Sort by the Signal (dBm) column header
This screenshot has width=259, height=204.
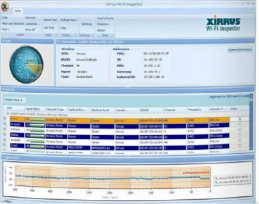pyautogui.click(x=33, y=109)
